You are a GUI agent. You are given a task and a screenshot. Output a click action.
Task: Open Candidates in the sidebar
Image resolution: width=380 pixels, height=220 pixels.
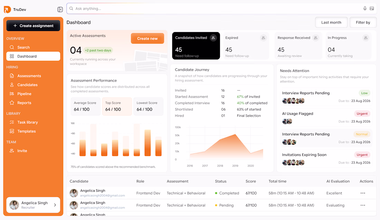[x=33, y=85]
